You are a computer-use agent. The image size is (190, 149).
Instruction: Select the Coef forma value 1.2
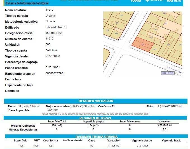pos(50,146)
